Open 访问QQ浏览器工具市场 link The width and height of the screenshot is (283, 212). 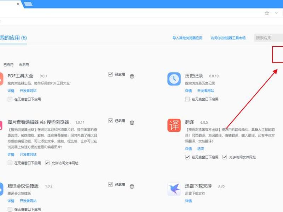[228, 38]
